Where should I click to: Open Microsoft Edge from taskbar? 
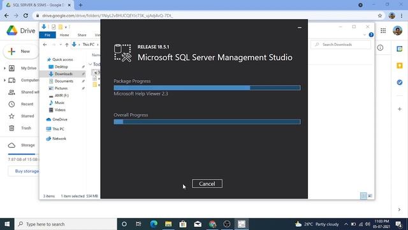[154, 224]
